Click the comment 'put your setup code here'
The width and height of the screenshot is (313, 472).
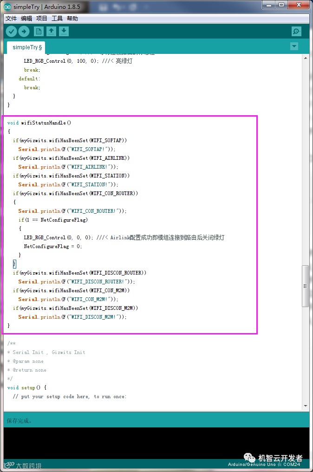(x=69, y=396)
